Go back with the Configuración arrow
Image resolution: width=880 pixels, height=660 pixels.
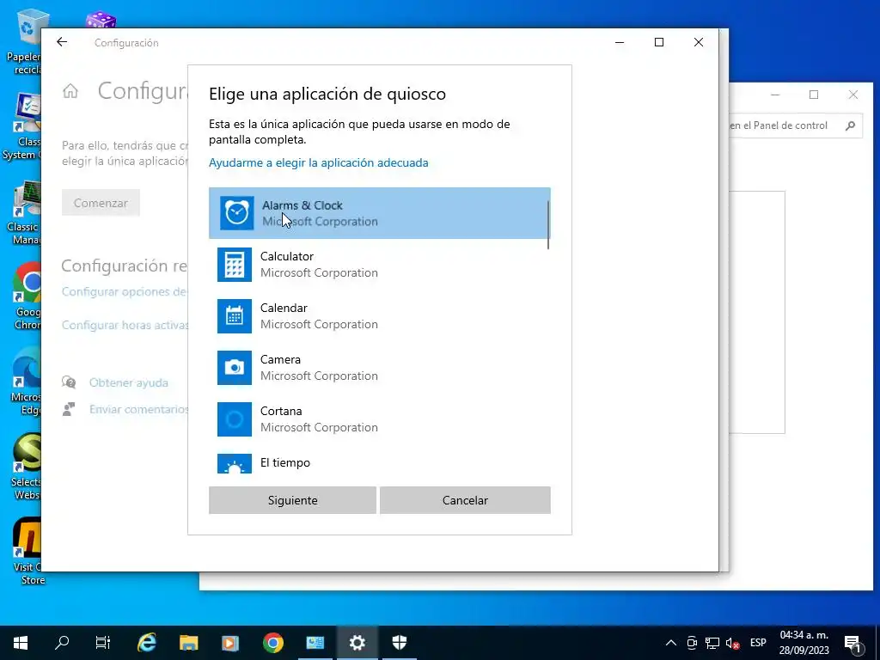62,42
